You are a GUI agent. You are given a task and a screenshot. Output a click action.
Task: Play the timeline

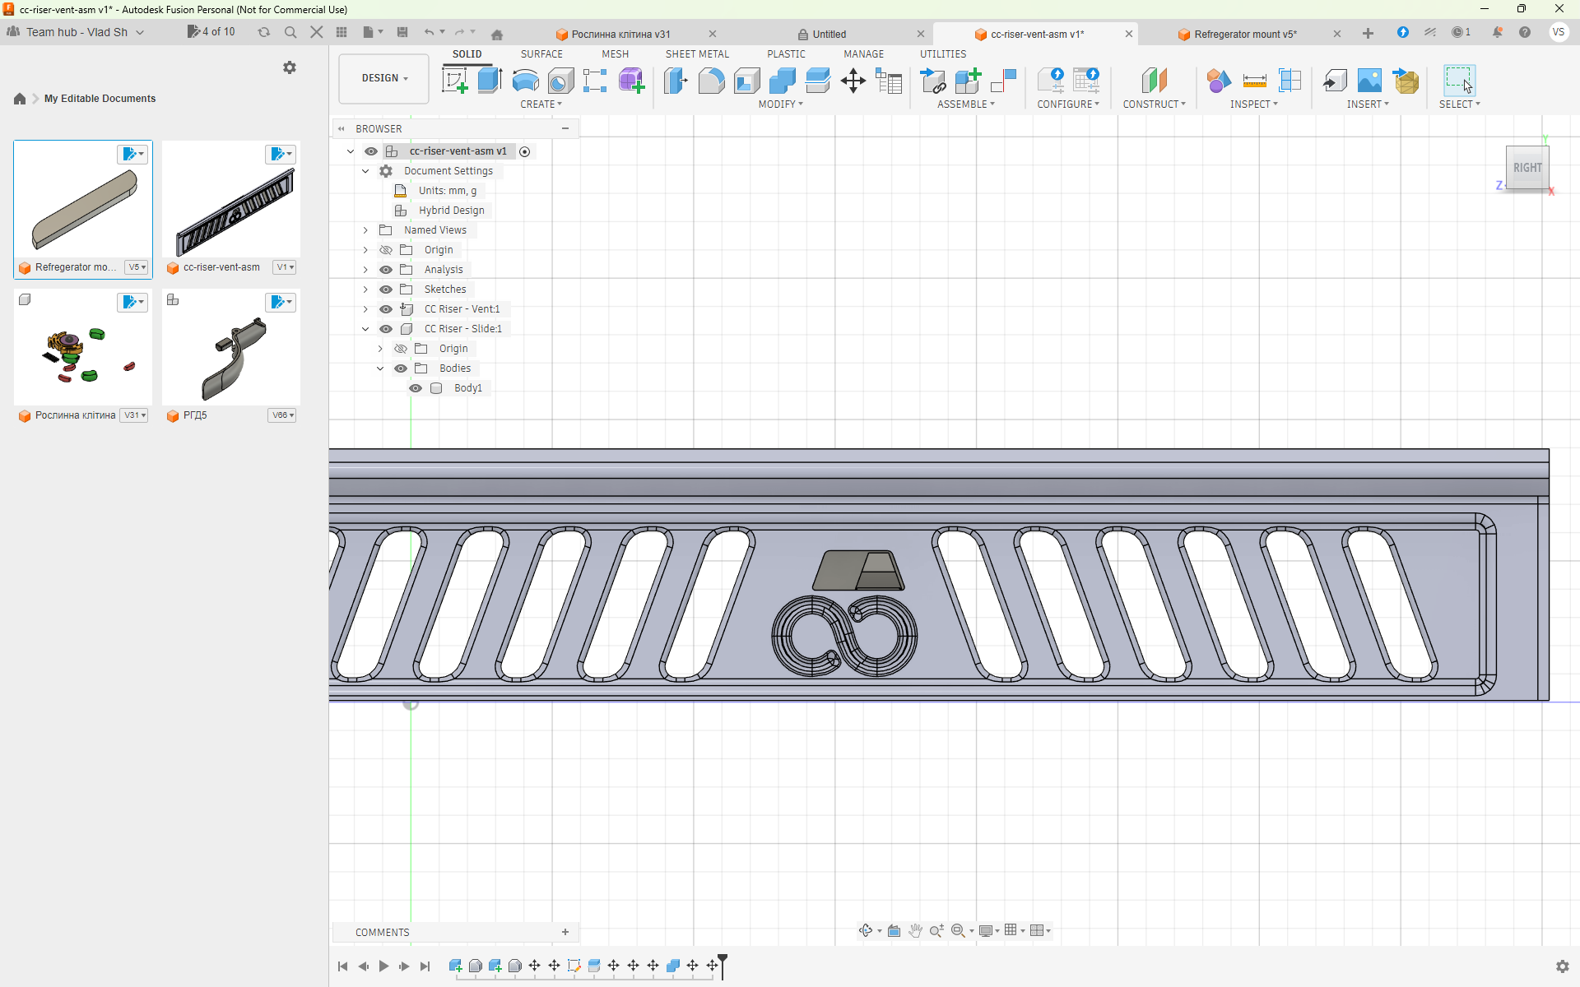click(x=383, y=966)
